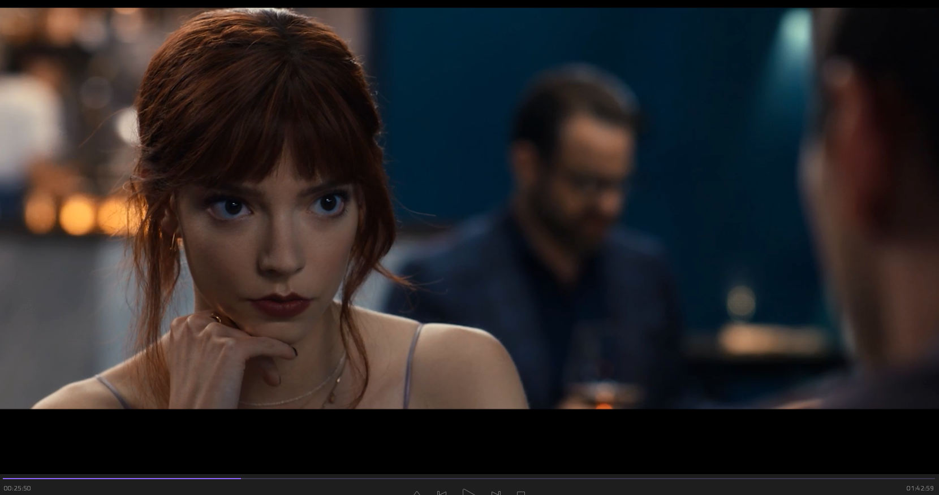Skip to the previous track

(x=442, y=493)
